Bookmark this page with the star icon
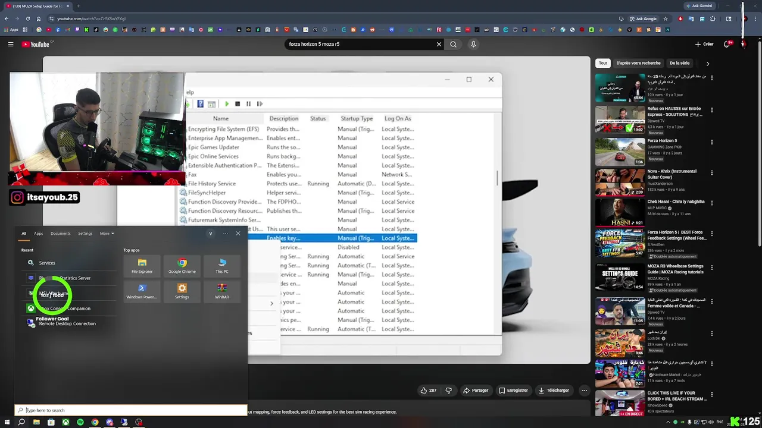Image resolution: width=762 pixels, height=428 pixels. click(666, 18)
